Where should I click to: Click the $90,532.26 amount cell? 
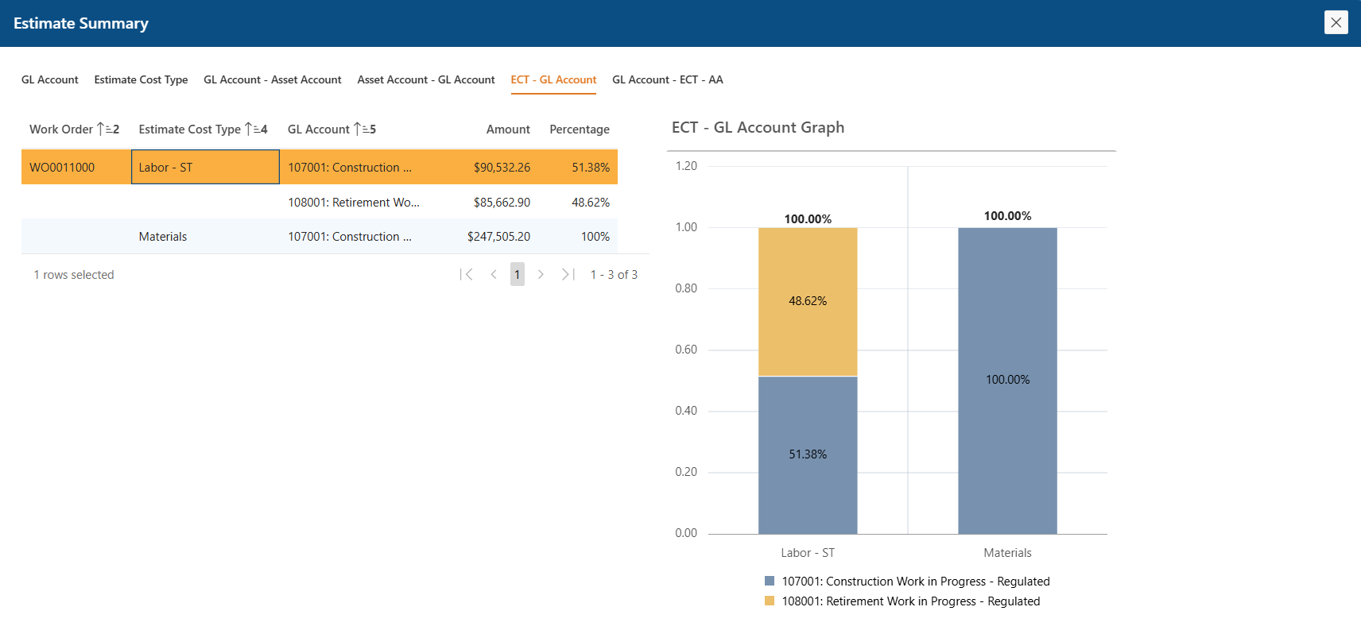click(502, 167)
